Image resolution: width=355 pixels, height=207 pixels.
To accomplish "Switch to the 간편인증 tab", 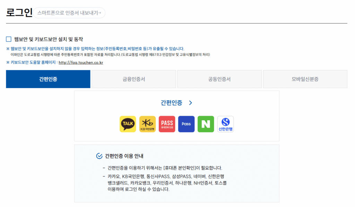I will (48, 79).
